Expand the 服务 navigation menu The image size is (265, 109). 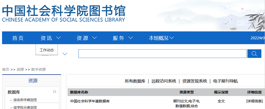point(123,38)
